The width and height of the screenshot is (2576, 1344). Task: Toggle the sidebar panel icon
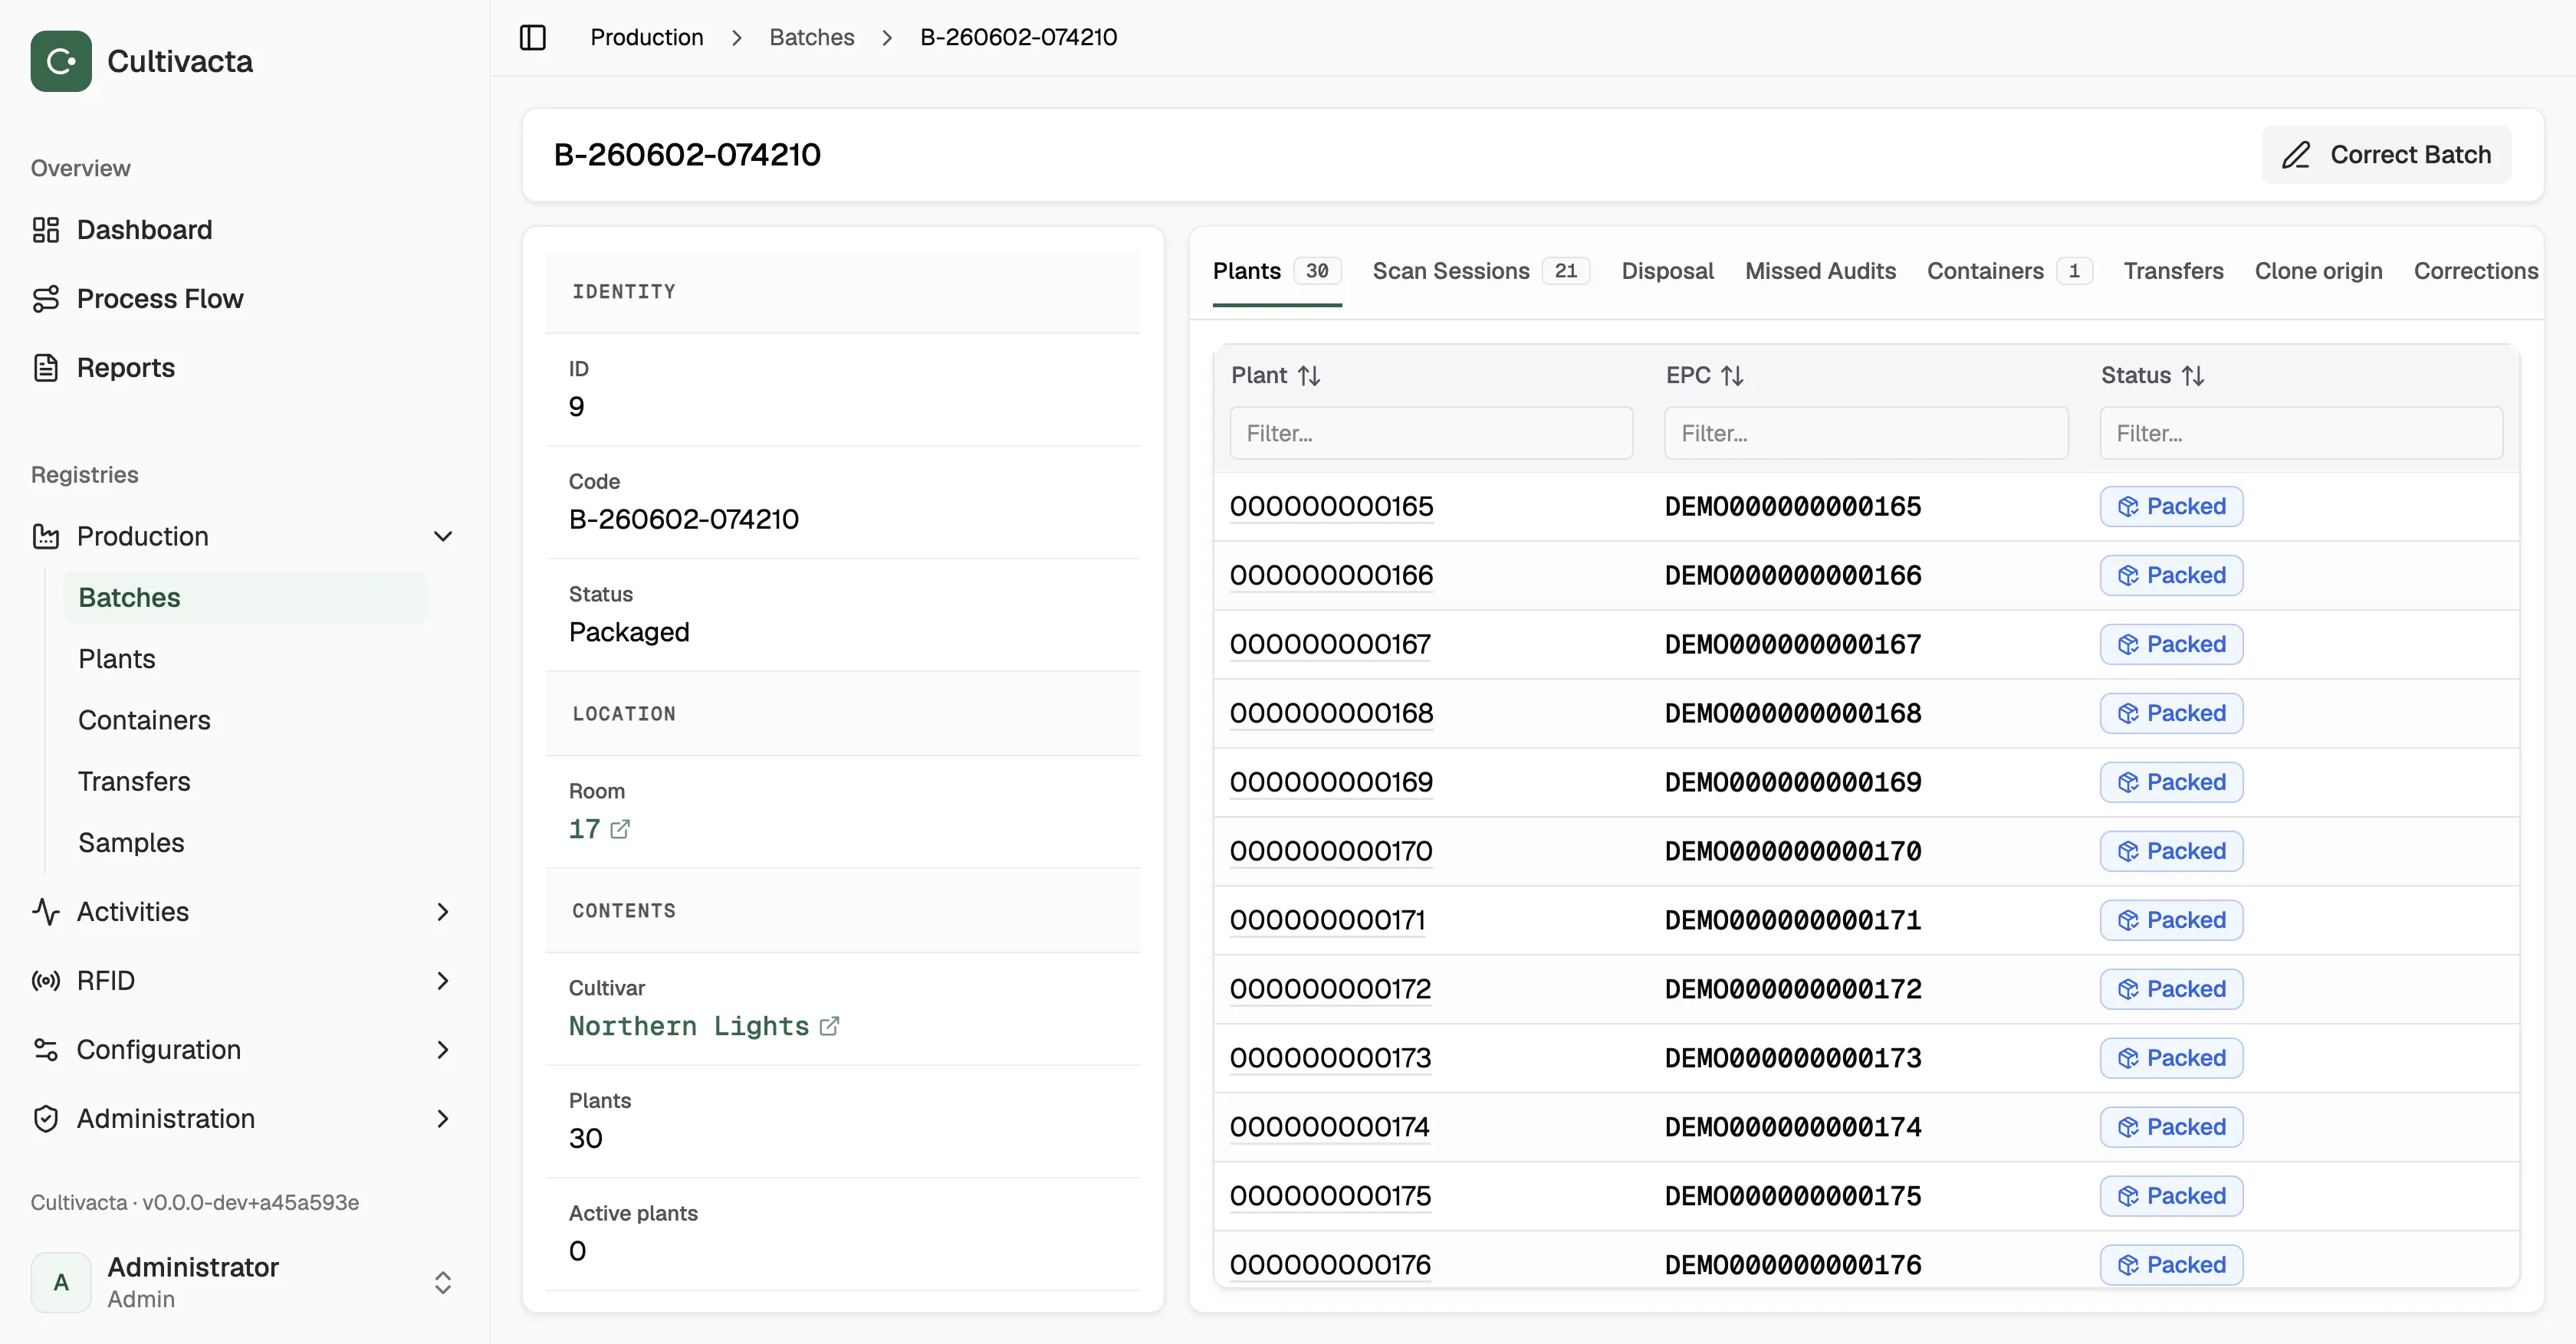533,37
